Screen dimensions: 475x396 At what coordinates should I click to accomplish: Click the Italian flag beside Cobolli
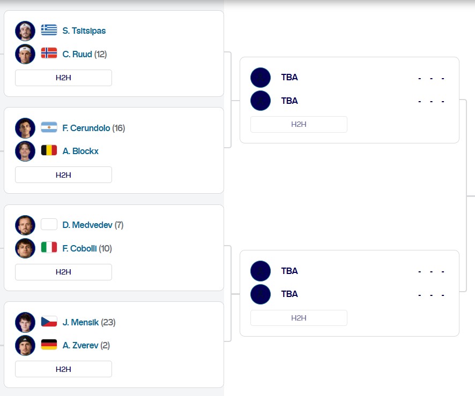coord(49,248)
